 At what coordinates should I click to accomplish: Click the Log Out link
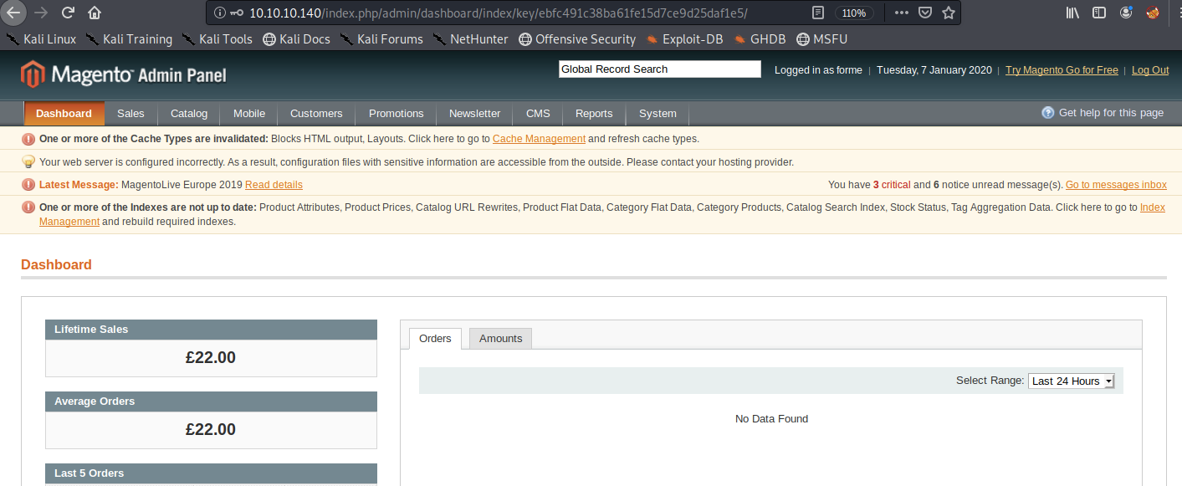coord(1149,70)
